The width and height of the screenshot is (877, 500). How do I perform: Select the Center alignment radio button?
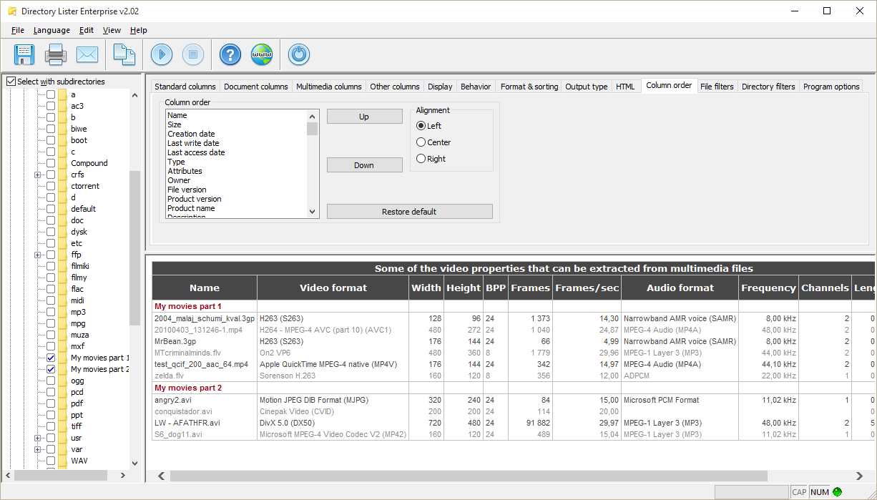click(421, 142)
